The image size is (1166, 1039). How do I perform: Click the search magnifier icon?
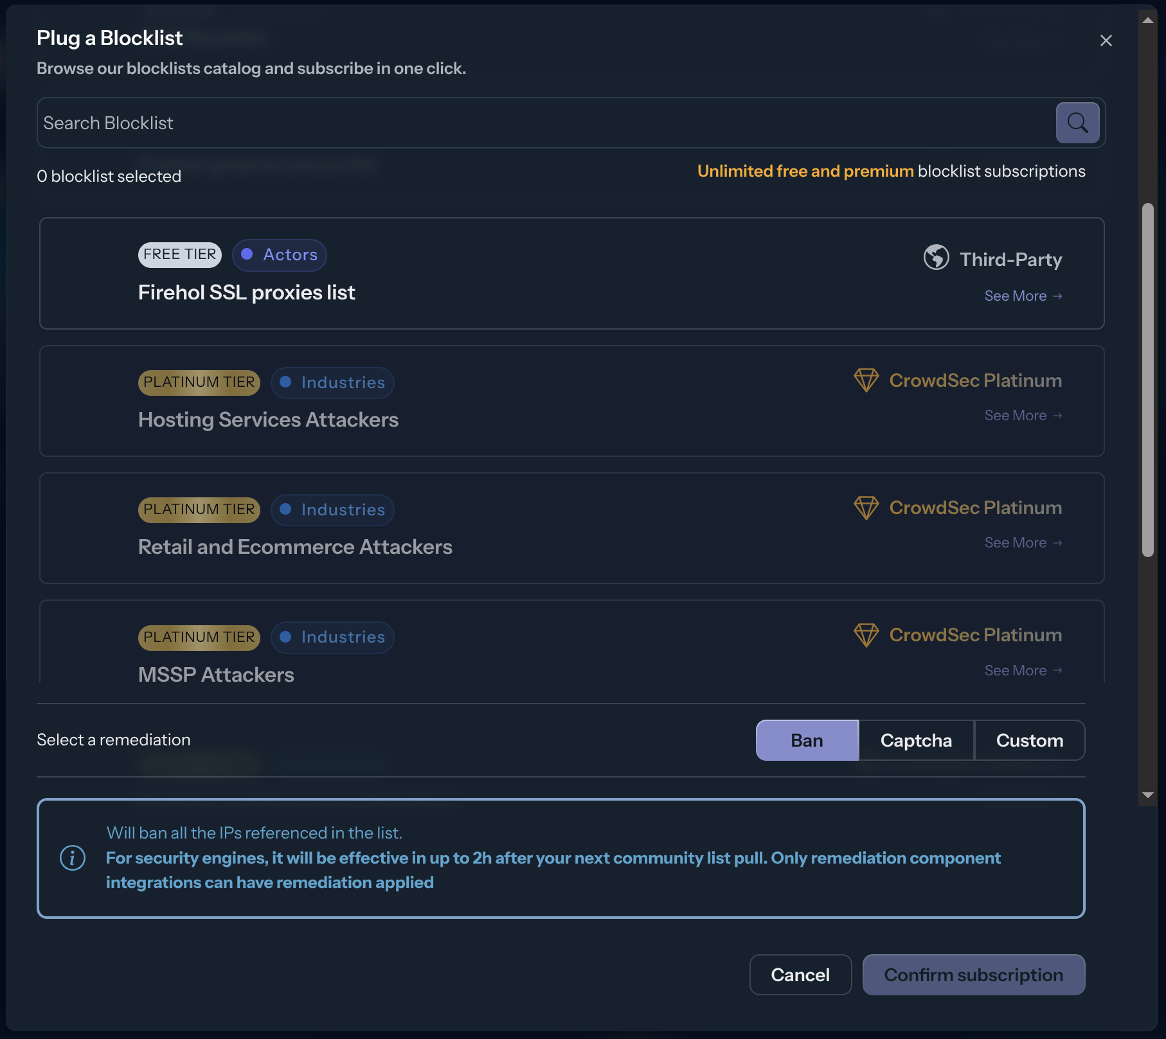tap(1077, 122)
